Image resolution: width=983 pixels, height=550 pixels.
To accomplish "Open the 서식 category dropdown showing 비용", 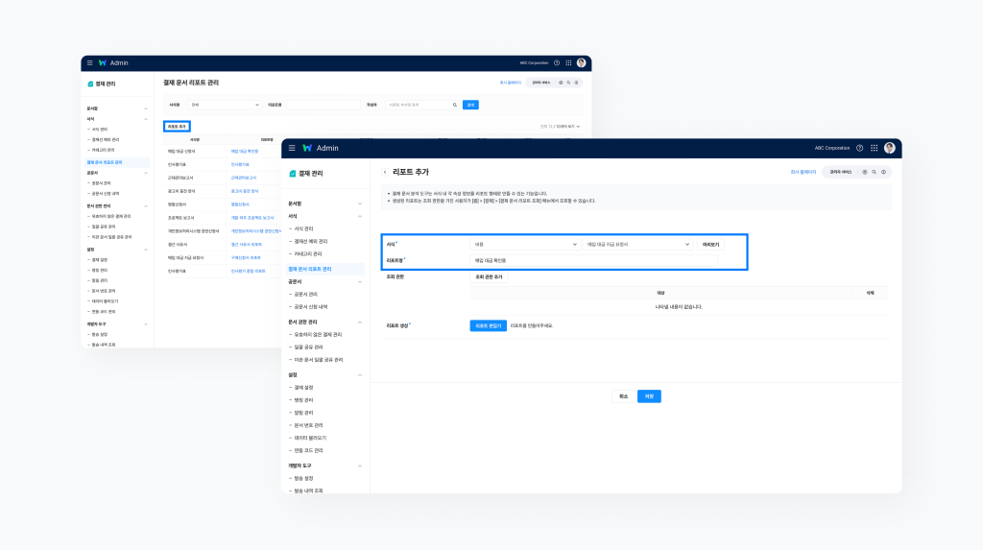I will [524, 245].
